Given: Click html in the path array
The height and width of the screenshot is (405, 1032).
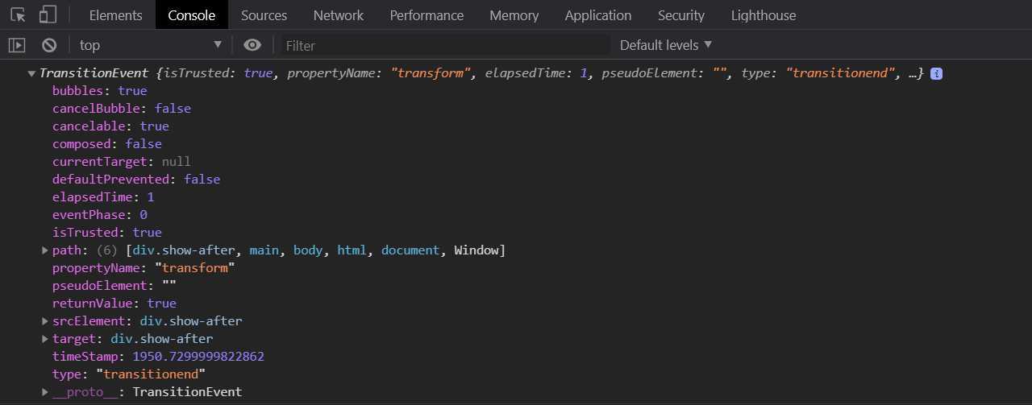Looking at the screenshot, I should tap(352, 250).
